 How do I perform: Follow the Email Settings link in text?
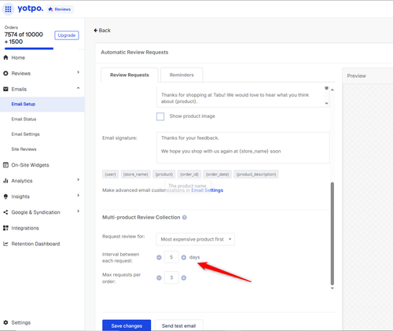pyautogui.click(x=207, y=190)
